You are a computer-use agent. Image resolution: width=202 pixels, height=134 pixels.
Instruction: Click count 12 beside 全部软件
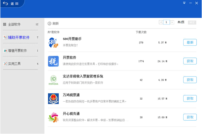[37, 24]
